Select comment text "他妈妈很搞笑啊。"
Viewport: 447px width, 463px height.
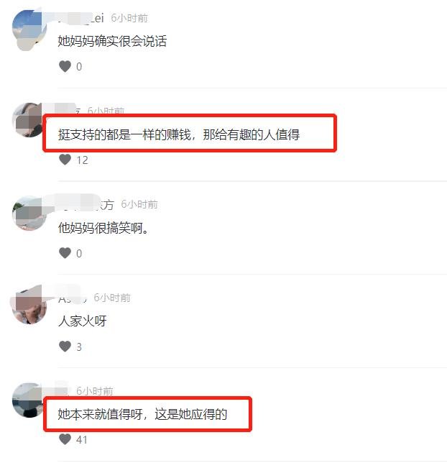(x=103, y=228)
